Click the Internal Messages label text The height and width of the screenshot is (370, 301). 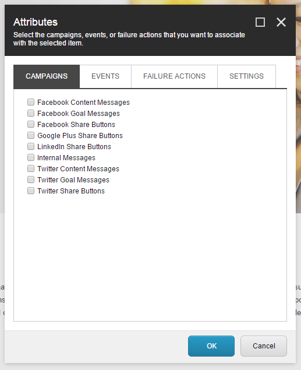[66, 158]
